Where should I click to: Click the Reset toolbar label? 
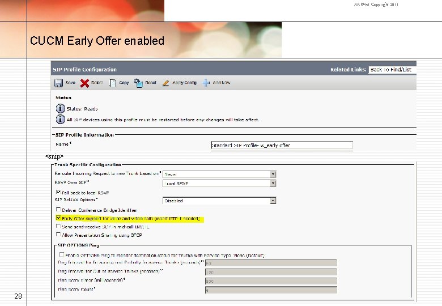[x=151, y=83]
